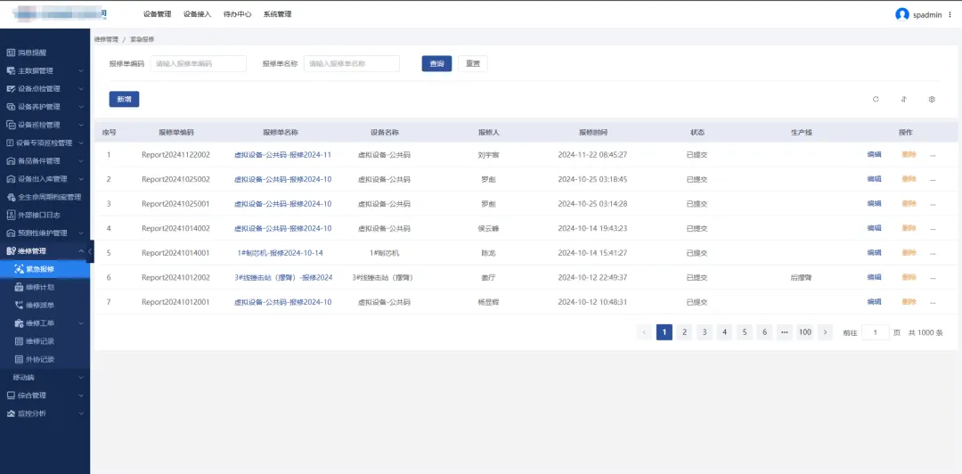The width and height of the screenshot is (962, 474).
Task: Click the 维修管理 sidebar icon
Action: click(11, 251)
